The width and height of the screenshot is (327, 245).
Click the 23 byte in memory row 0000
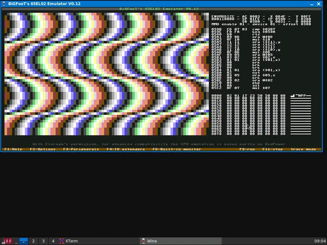click(x=252, y=95)
